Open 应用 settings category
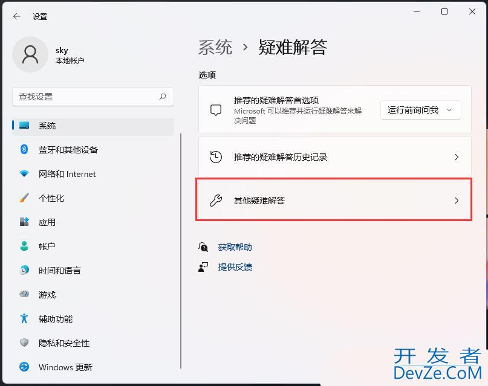488x386 pixels. pyautogui.click(x=93, y=222)
